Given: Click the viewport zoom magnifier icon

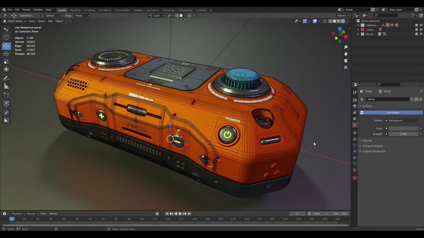Looking at the screenshot, I should (346, 47).
